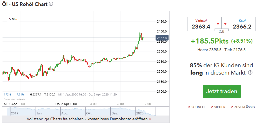
Task: Click the red down arrow beside Kauf
Action: point(225,24)
